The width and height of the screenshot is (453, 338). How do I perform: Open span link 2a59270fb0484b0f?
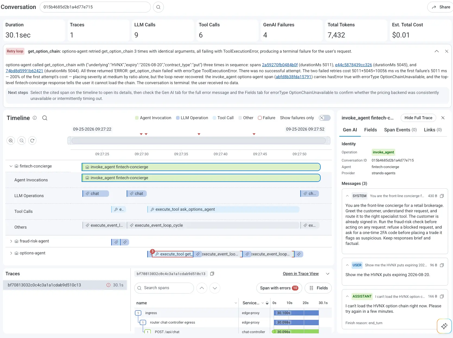pyautogui.click(x=280, y=65)
